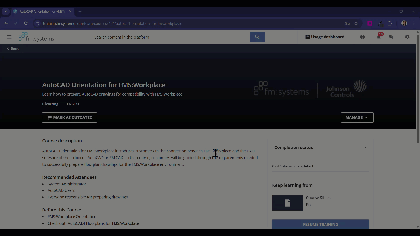Open the Extensions puzzle icon

click(x=390, y=23)
